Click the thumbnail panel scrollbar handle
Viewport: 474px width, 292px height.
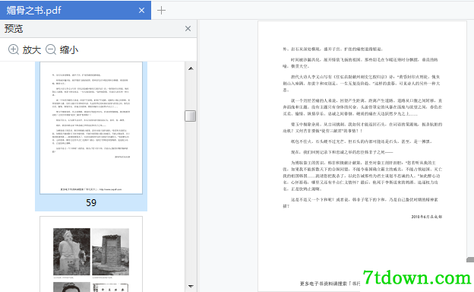(191, 116)
